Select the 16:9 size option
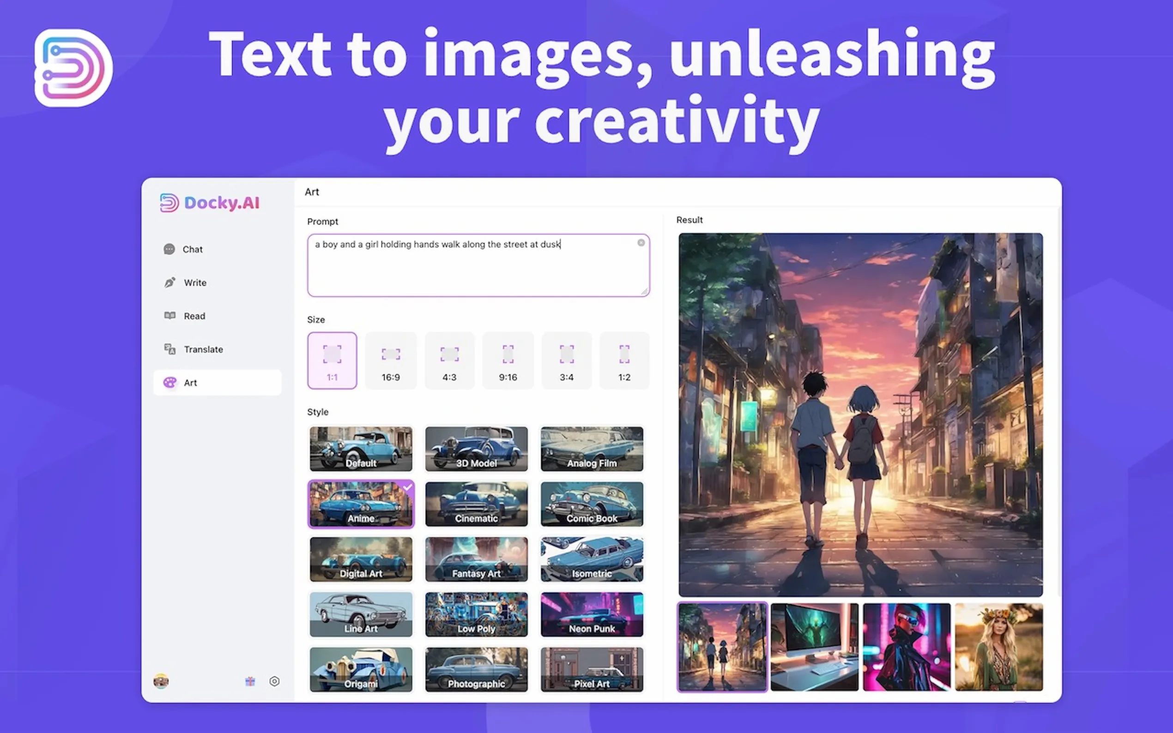This screenshot has width=1173, height=733. [390, 360]
